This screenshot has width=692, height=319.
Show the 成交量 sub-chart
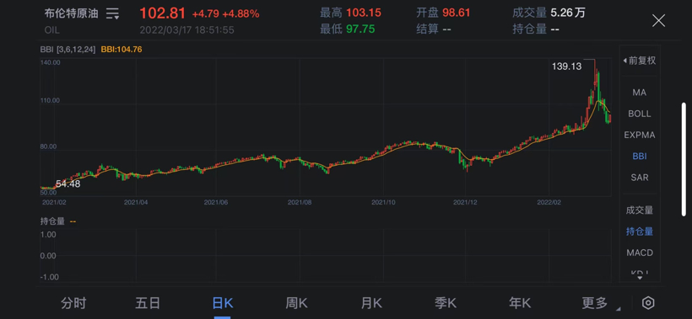coord(639,210)
